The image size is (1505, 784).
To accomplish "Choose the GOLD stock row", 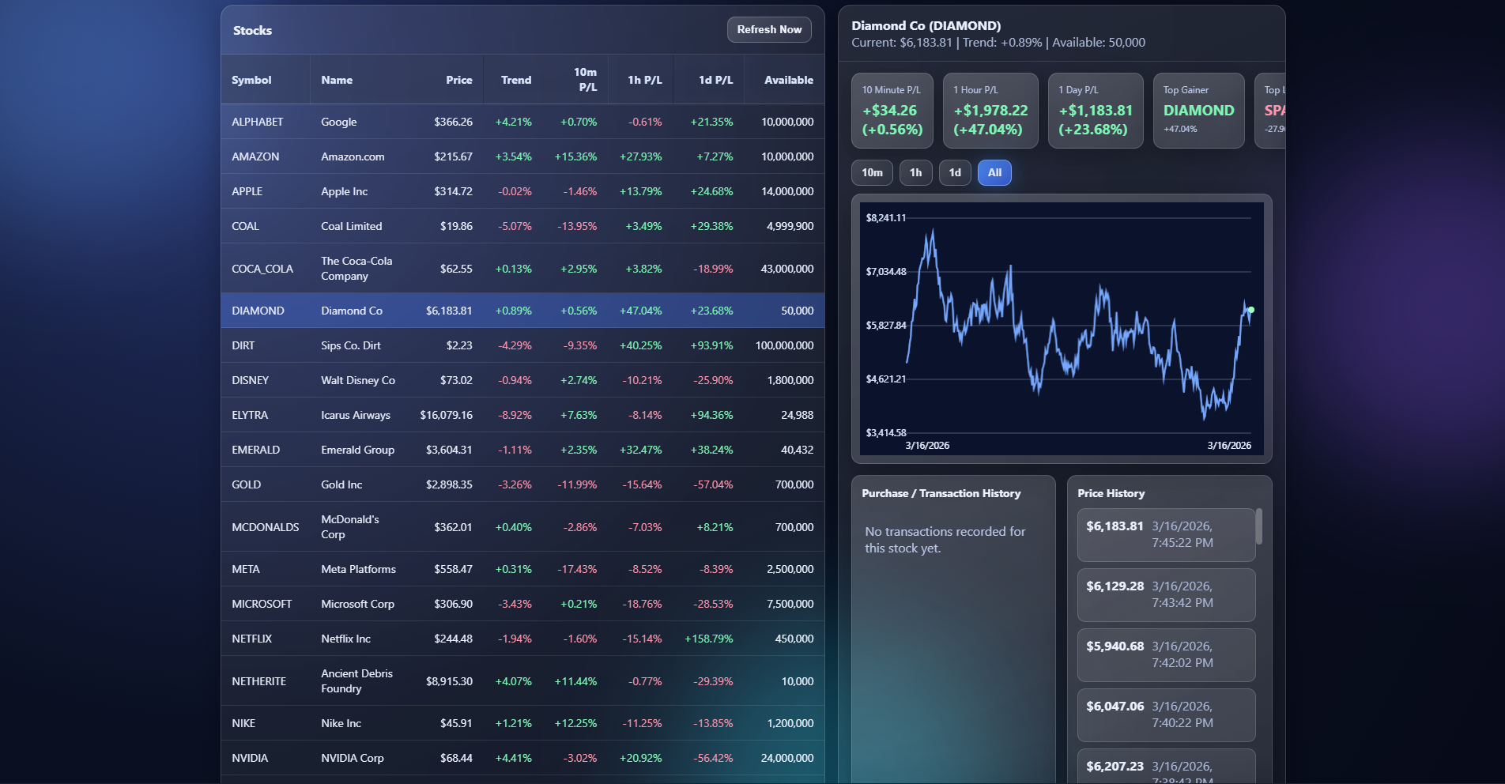I will (x=522, y=484).
